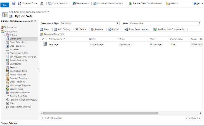The width and height of the screenshot is (204, 126).
Task: Open Email Templates
Action: [x=16, y=82]
